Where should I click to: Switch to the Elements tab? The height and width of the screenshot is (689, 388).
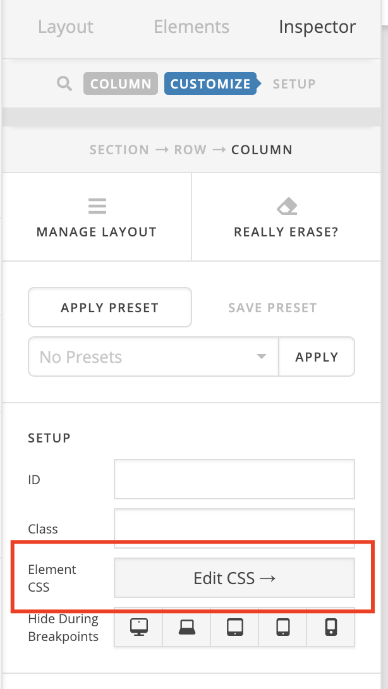point(191,27)
